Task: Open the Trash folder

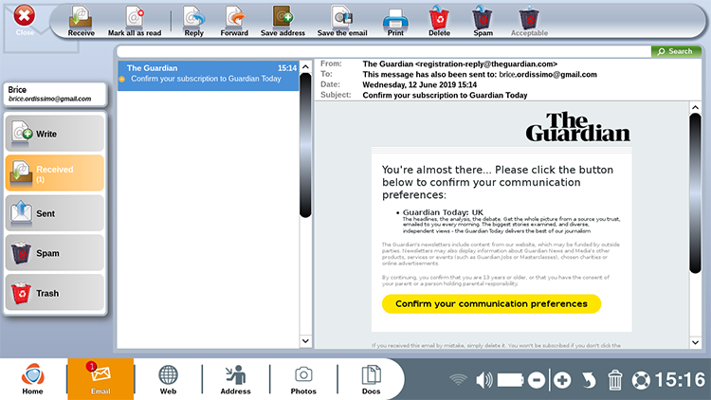Action: pyautogui.click(x=54, y=293)
